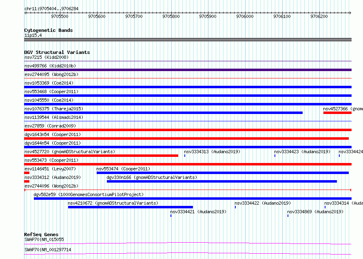Image resolution: width=363 pixels, height=259 pixels.
Task: Open variant nsv499766 (Kidd2010b)
Action: (50, 66)
